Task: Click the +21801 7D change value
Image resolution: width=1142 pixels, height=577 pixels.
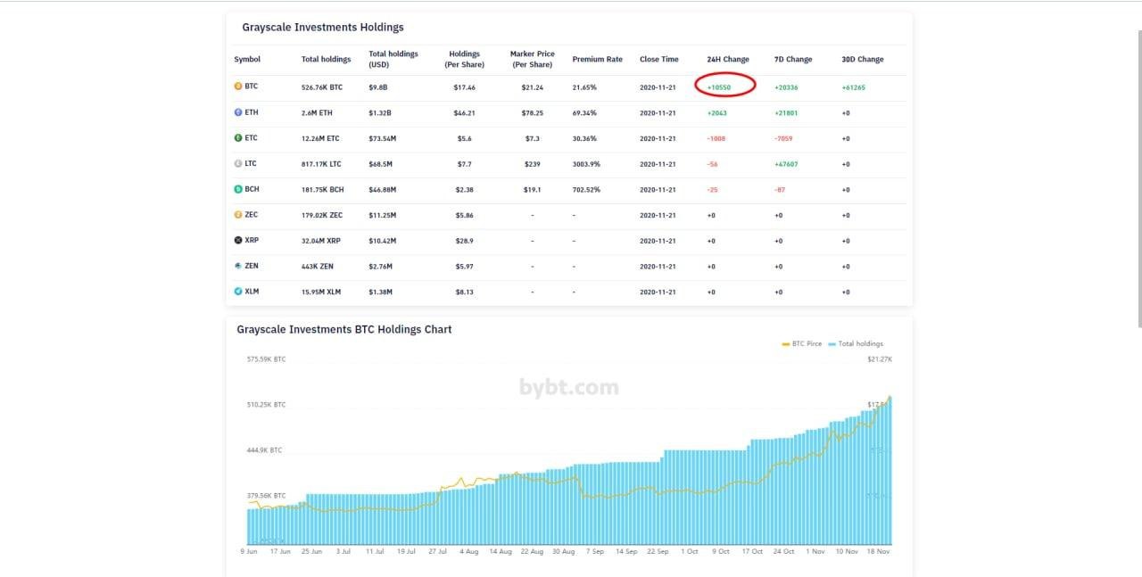Action: pos(787,113)
